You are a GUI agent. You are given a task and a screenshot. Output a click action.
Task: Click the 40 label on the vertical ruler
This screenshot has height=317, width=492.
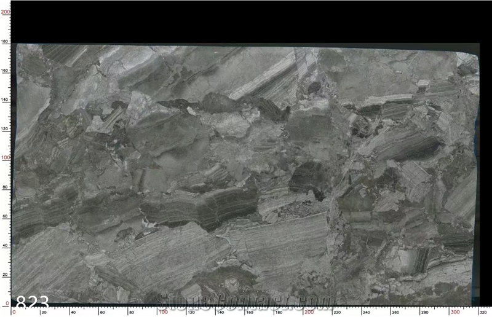[5, 246]
